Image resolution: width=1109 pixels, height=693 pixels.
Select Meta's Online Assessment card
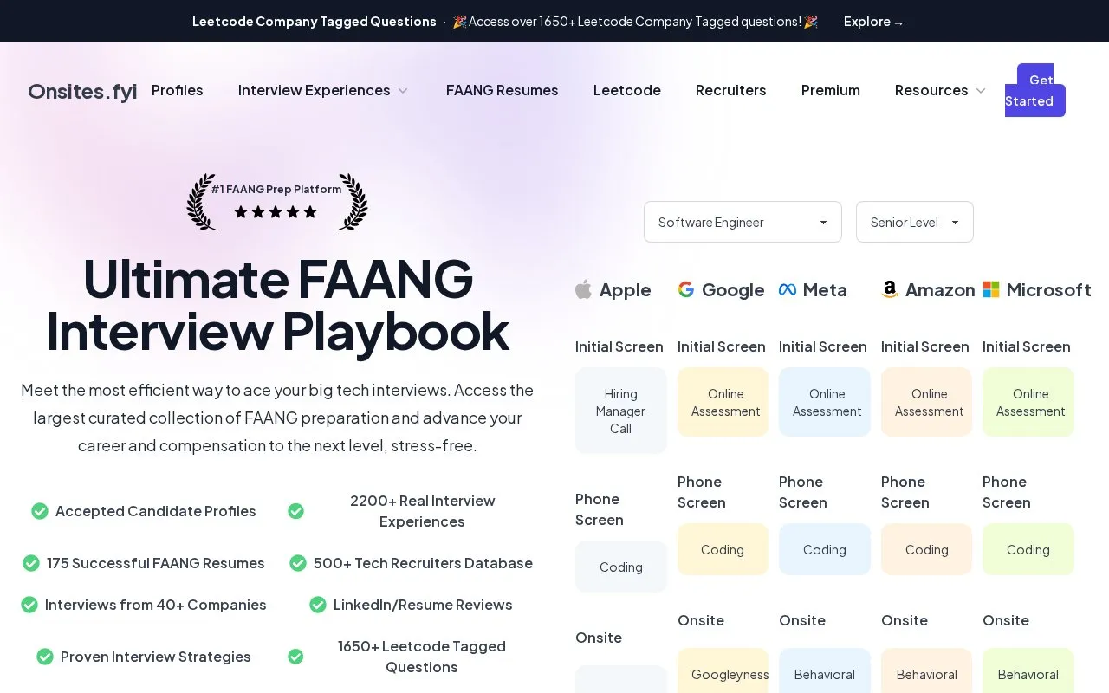pyautogui.click(x=825, y=402)
